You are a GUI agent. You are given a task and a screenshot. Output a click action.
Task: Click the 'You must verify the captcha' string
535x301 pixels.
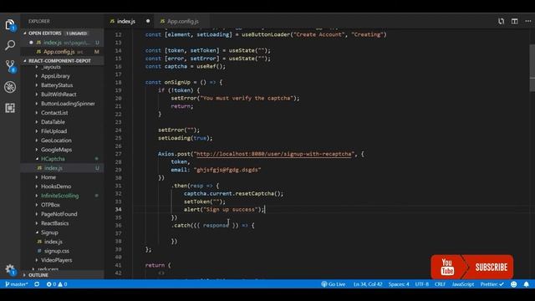(x=247, y=99)
